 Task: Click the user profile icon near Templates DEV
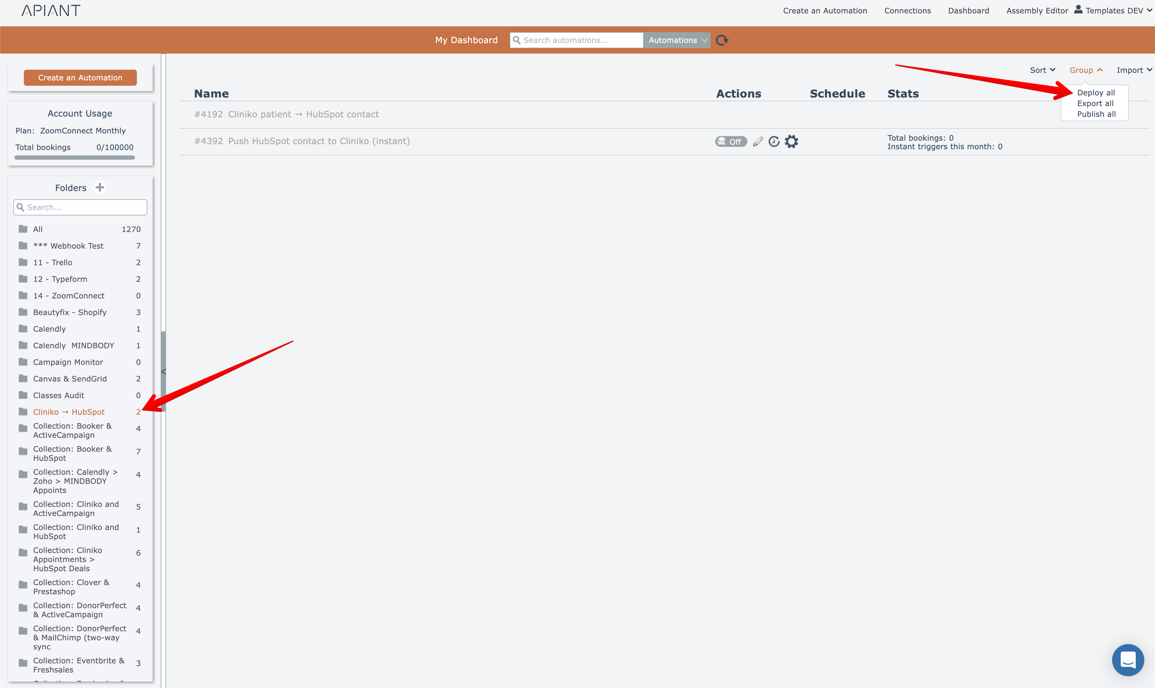(1078, 9)
